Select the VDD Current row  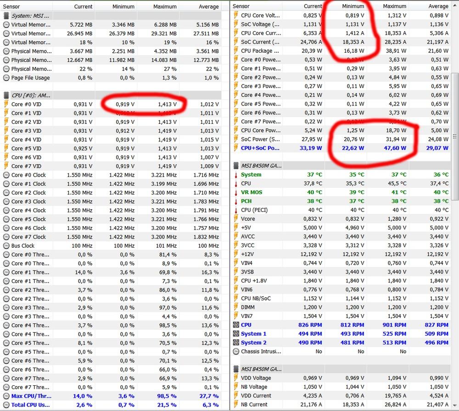point(341,395)
